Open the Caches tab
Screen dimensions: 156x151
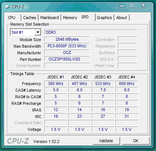pyautogui.click(x=30, y=18)
